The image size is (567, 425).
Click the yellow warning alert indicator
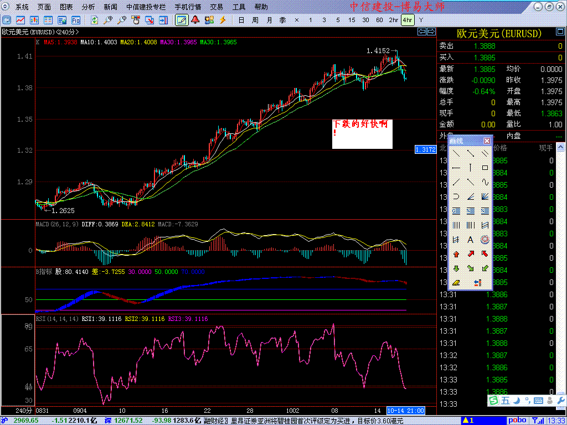click(469, 421)
